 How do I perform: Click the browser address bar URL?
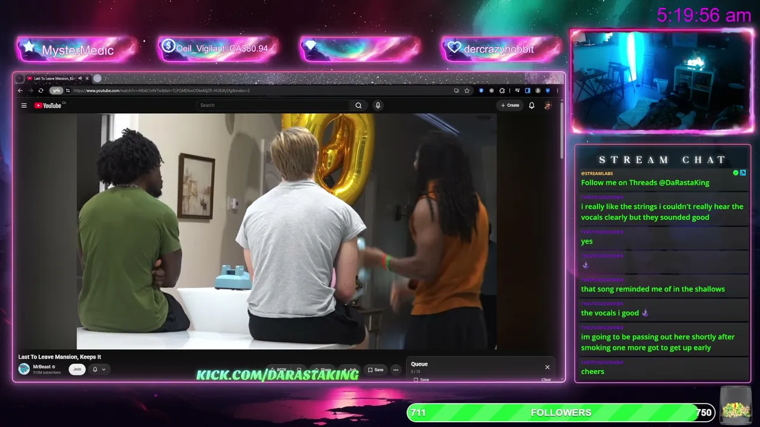pos(161,91)
